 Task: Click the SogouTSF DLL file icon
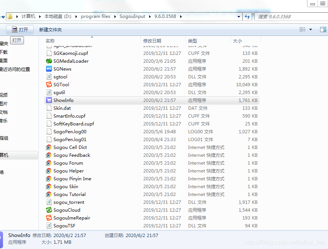tap(49, 225)
